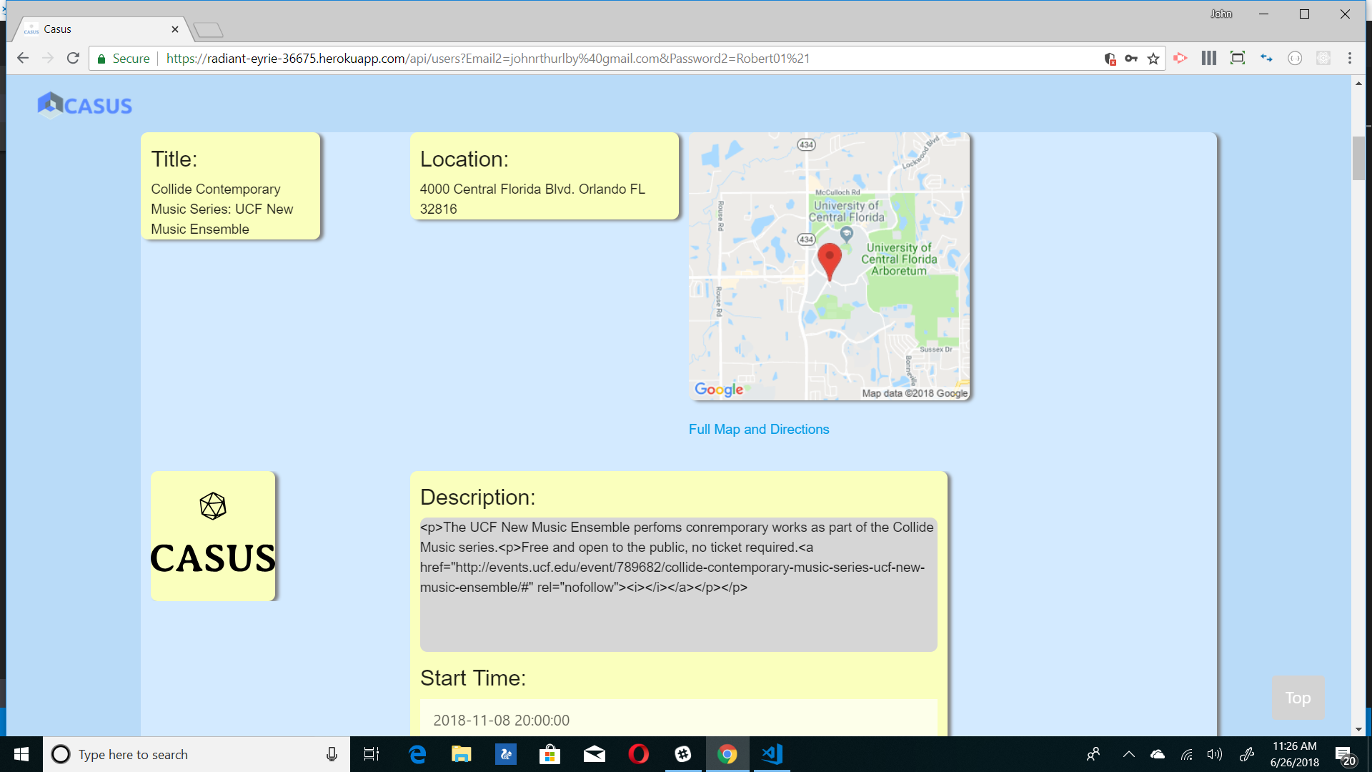Screen dimensions: 1372x772
Task: Click the Google logo on the map
Action: pyautogui.click(x=719, y=390)
